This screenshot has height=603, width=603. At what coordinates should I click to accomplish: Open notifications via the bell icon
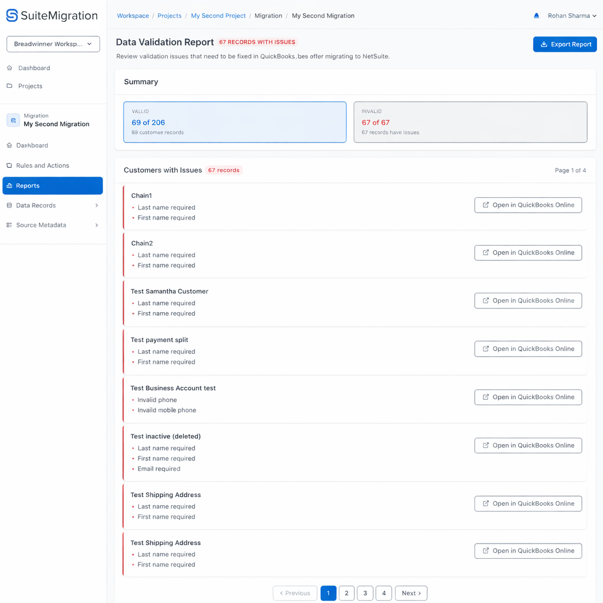(536, 16)
